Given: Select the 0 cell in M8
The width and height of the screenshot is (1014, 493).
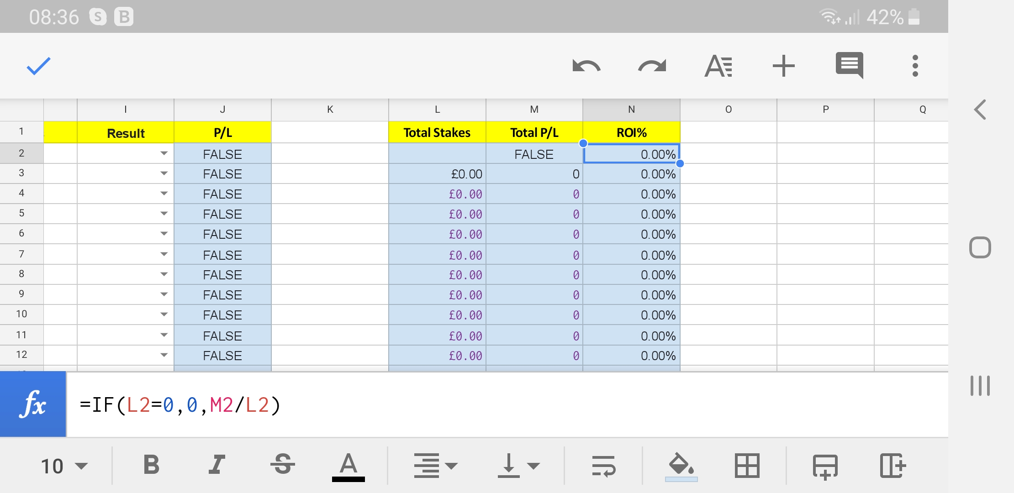Looking at the screenshot, I should pos(534,275).
